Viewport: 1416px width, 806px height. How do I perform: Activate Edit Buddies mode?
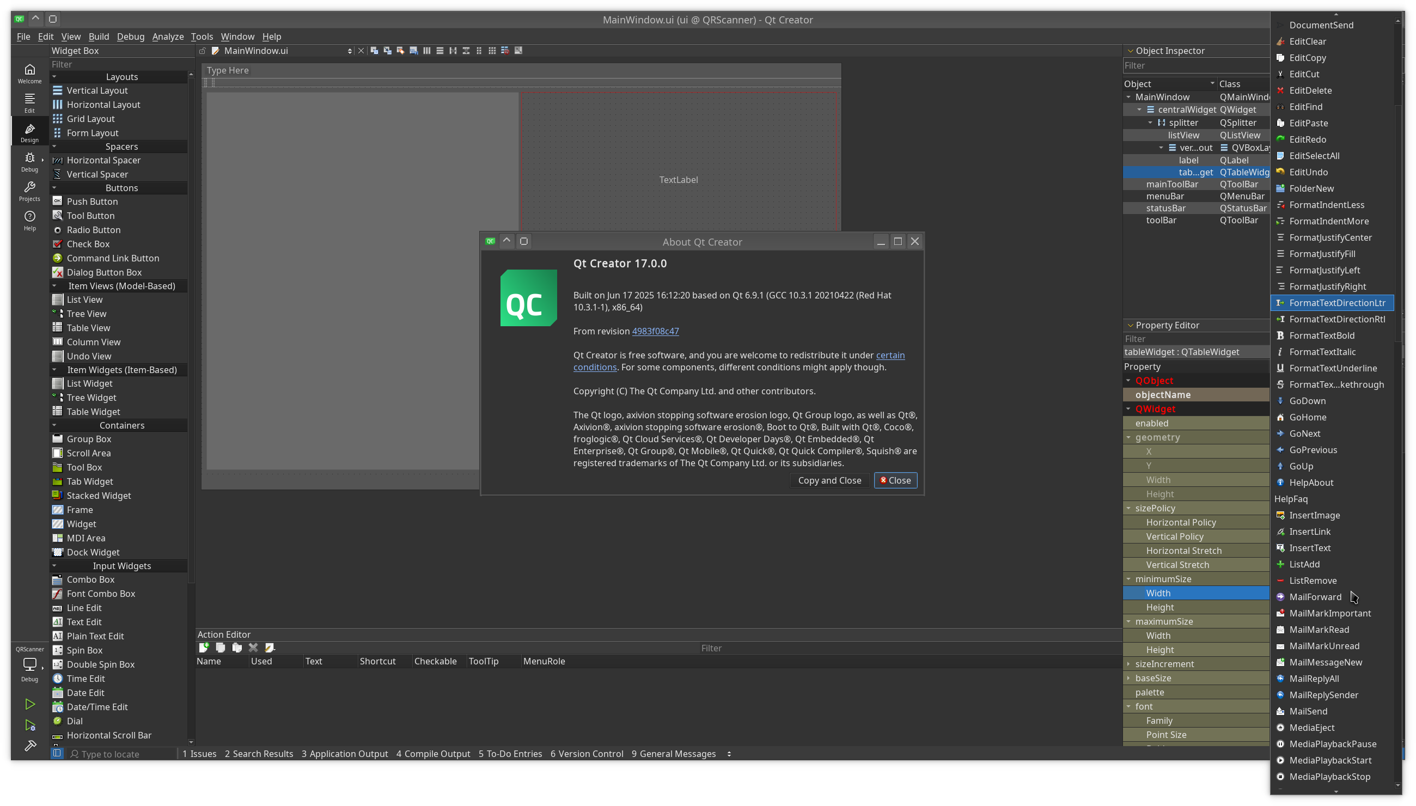click(401, 50)
